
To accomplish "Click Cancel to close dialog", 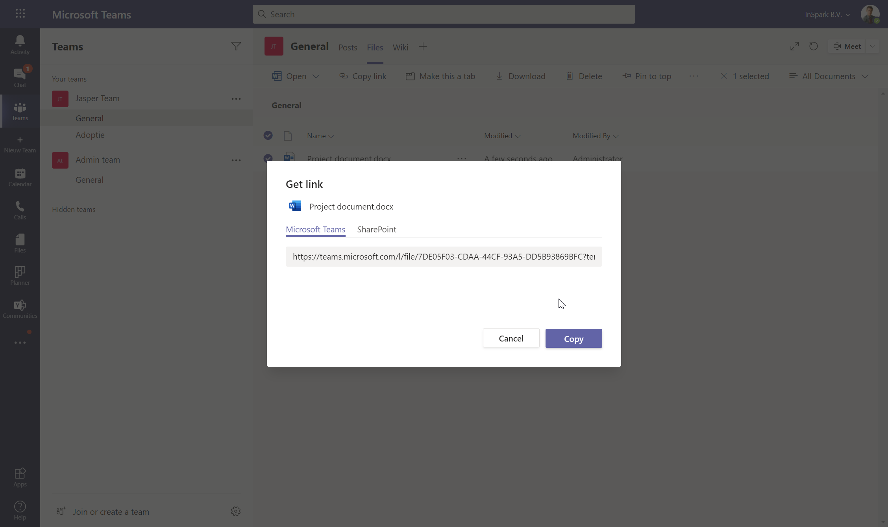I will point(511,338).
